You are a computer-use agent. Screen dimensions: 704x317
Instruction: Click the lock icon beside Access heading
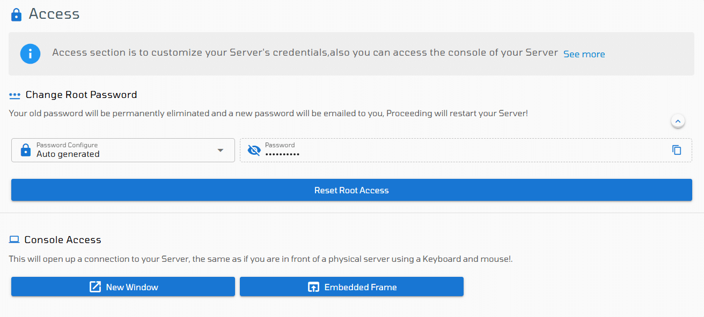pos(17,14)
